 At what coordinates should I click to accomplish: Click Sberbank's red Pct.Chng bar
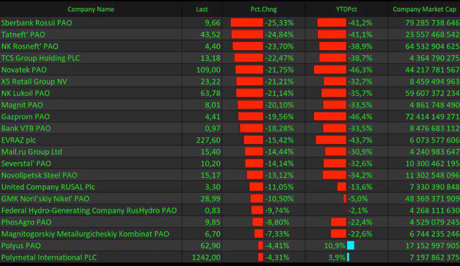point(247,23)
